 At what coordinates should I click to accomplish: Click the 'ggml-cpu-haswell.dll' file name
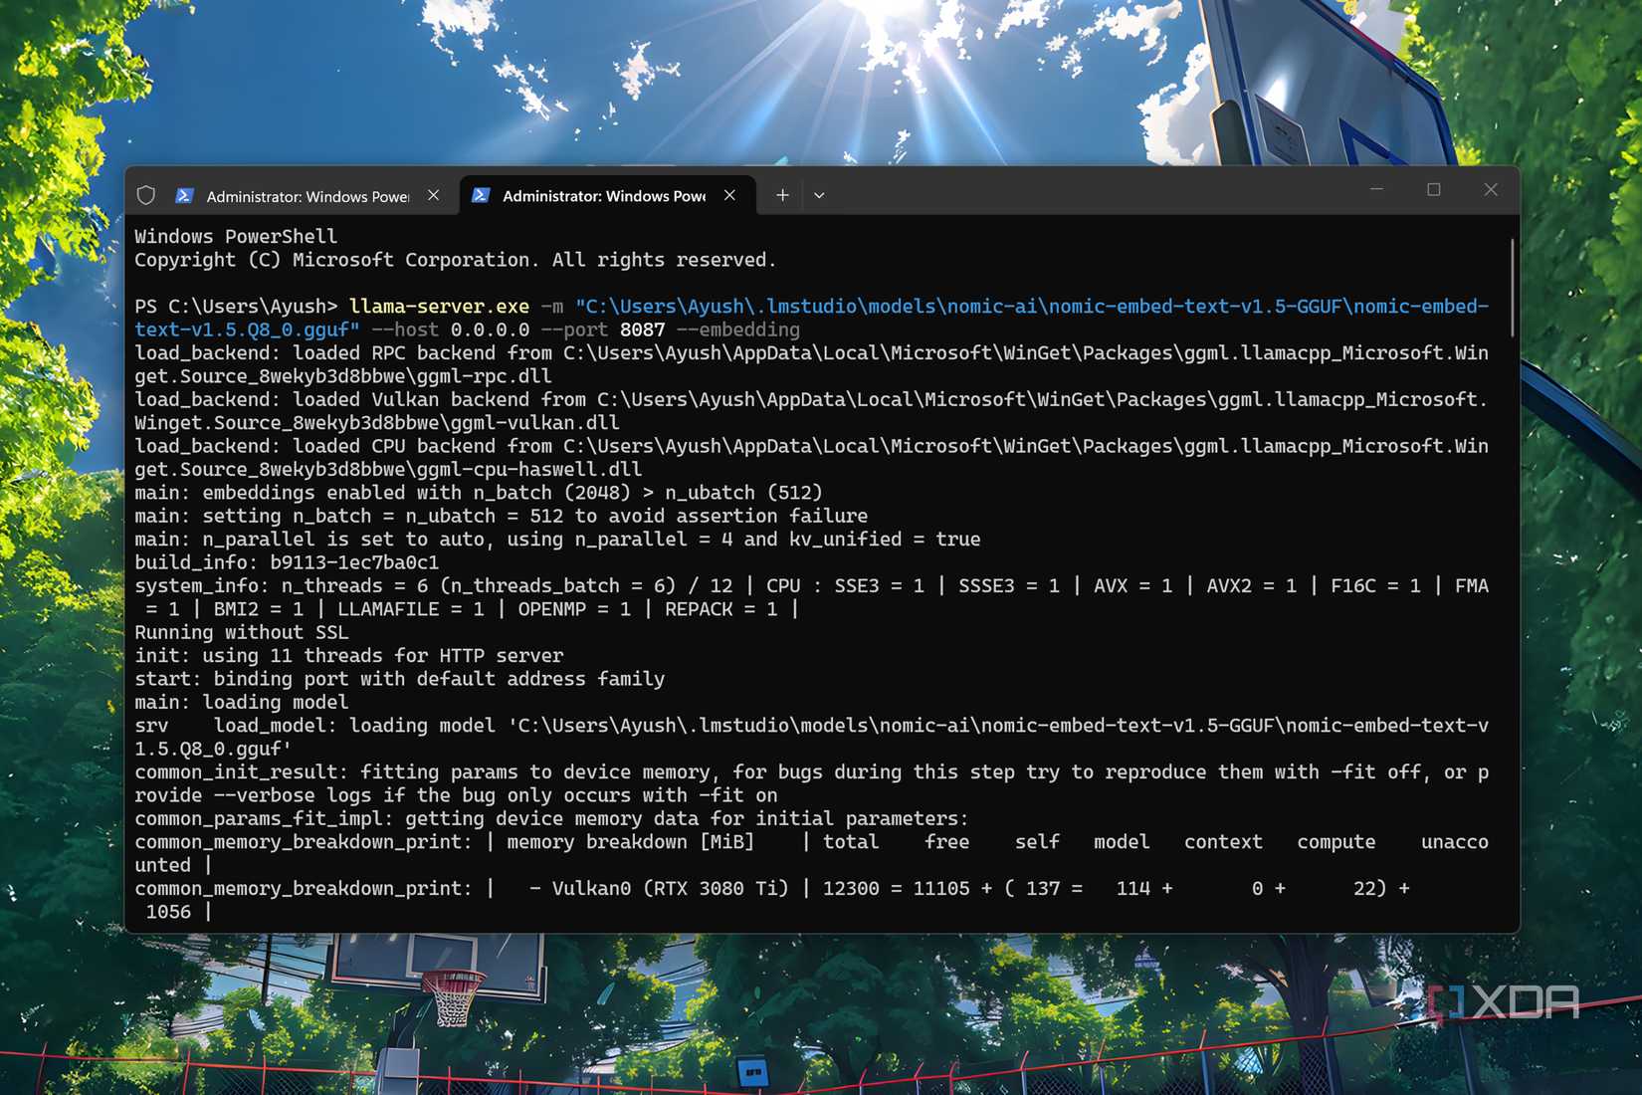[529, 469]
